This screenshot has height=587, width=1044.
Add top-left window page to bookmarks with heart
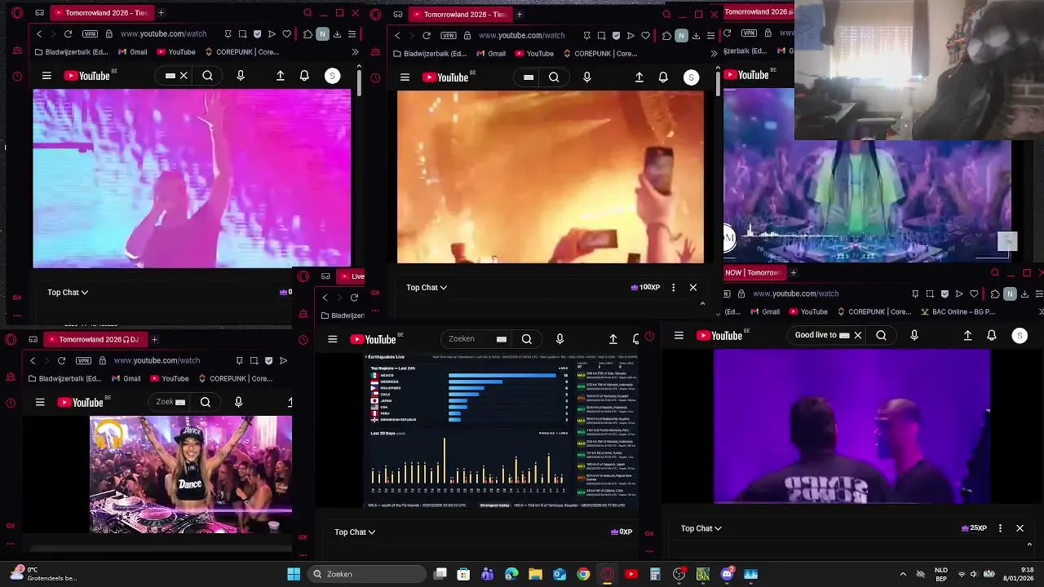click(286, 34)
